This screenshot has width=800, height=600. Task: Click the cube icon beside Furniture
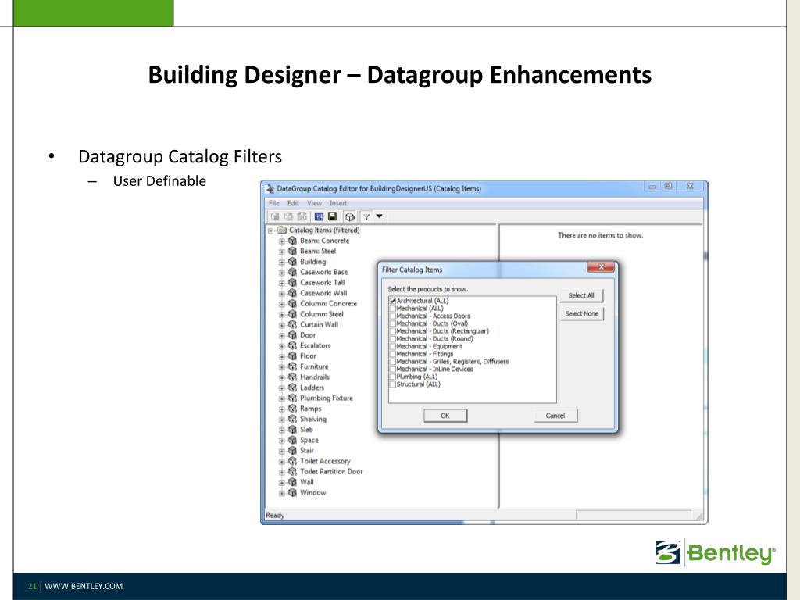[x=292, y=366]
